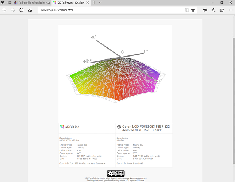This screenshot has width=235, height=182.
Task: Show tabs you've set aside
Action: 3,3
